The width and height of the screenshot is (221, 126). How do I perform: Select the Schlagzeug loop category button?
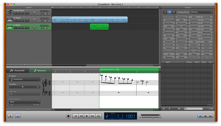[x=181, y=17]
